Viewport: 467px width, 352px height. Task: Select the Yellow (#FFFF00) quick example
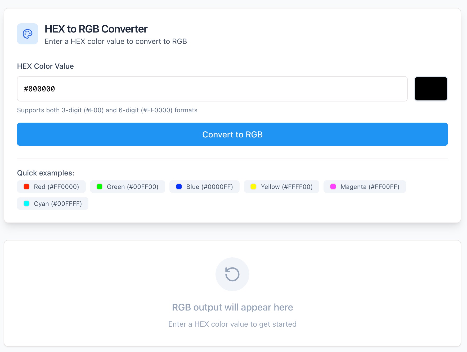click(281, 187)
